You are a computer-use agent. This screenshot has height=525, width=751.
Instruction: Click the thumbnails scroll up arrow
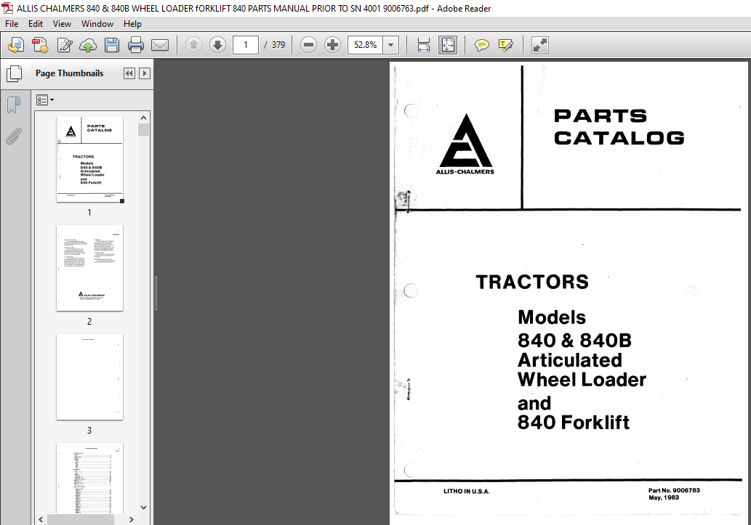pyautogui.click(x=144, y=118)
